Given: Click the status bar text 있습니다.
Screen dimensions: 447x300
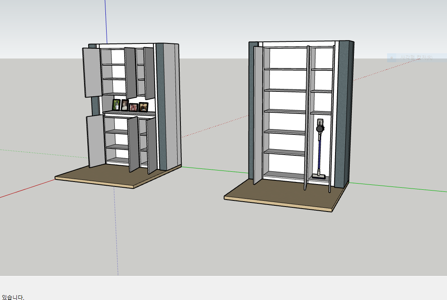Looking at the screenshot, I should [x=13, y=297].
